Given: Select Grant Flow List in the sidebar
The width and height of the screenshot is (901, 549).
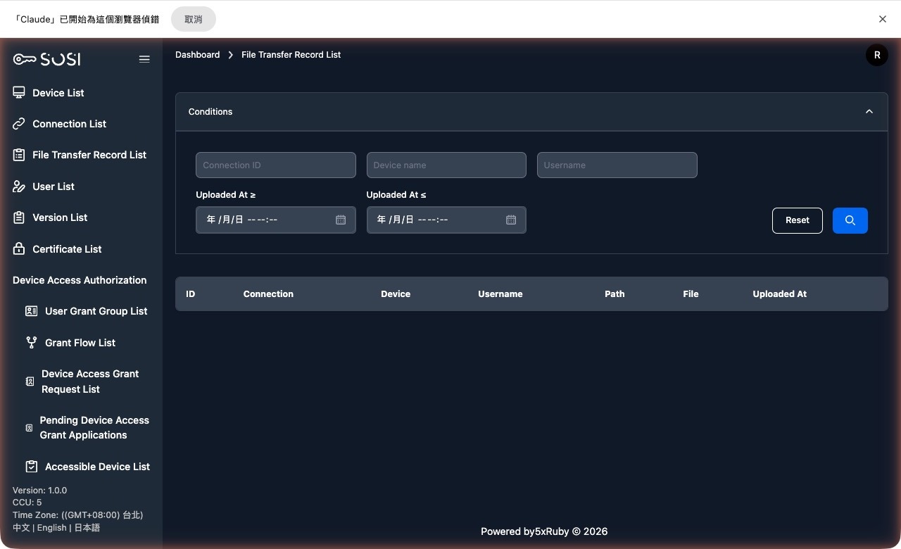Looking at the screenshot, I should [80, 343].
